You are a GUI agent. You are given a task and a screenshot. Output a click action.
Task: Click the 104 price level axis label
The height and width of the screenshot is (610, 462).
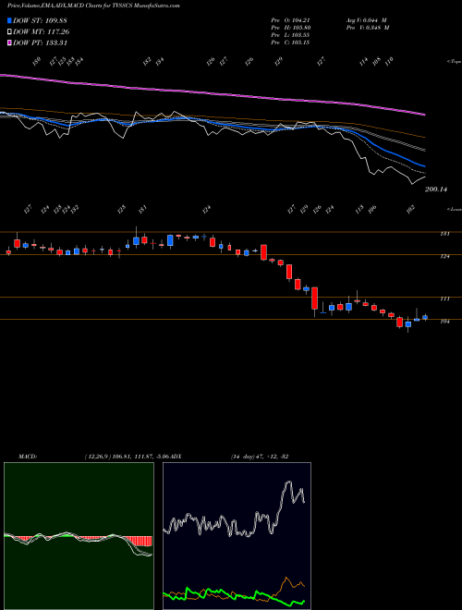(445, 322)
